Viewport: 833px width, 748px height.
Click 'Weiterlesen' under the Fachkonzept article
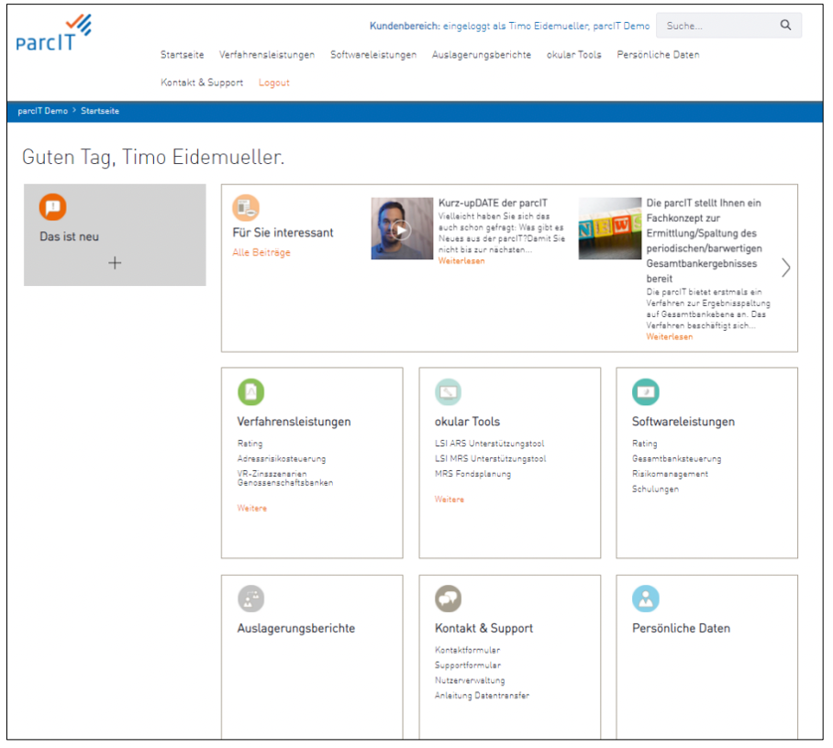[670, 336]
